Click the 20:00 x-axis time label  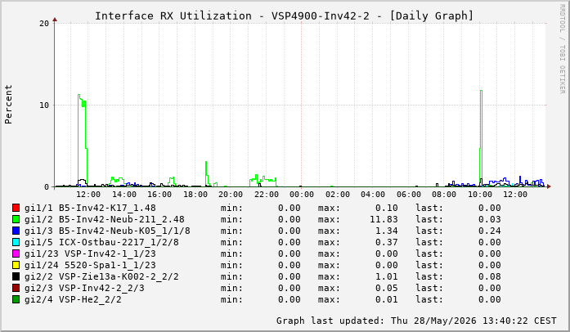point(231,195)
